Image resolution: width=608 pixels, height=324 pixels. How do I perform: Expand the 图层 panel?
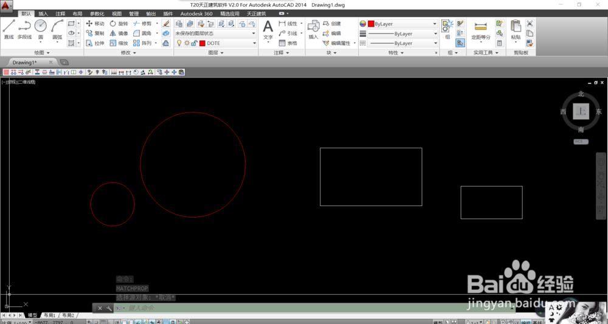coord(216,53)
